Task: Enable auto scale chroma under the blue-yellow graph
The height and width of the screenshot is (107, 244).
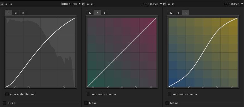Action: tap(169, 94)
